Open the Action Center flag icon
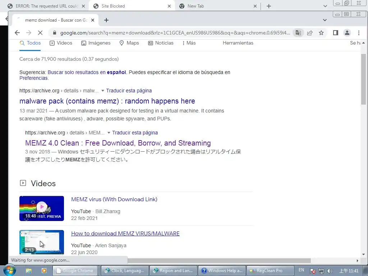This screenshot has height=276, width=368. click(x=313, y=271)
